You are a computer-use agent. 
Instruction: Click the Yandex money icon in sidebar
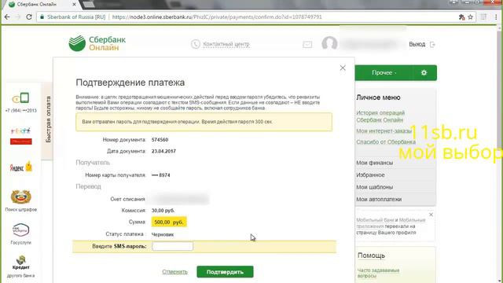21,167
